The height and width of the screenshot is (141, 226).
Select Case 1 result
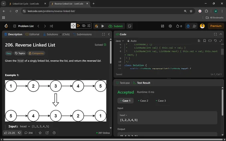click(125, 101)
